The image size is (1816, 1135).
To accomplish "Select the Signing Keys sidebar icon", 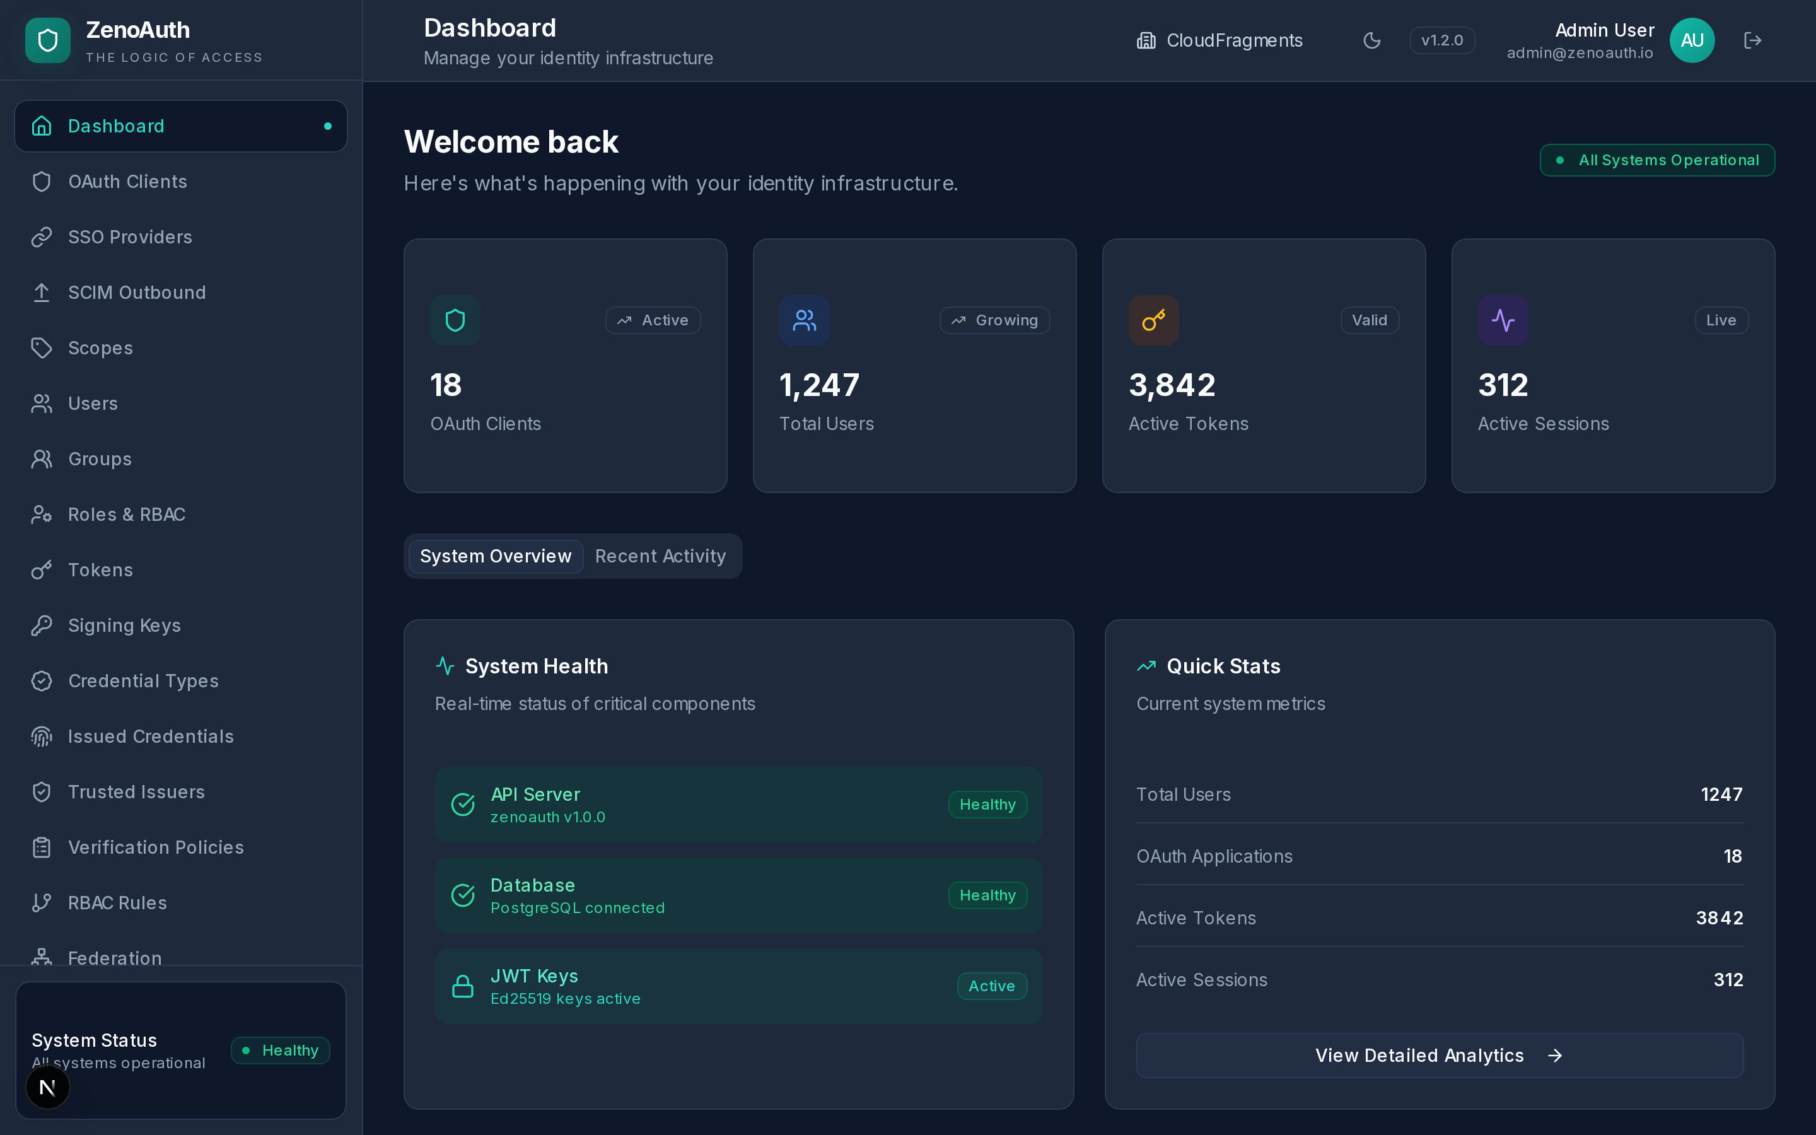I will click(41, 624).
